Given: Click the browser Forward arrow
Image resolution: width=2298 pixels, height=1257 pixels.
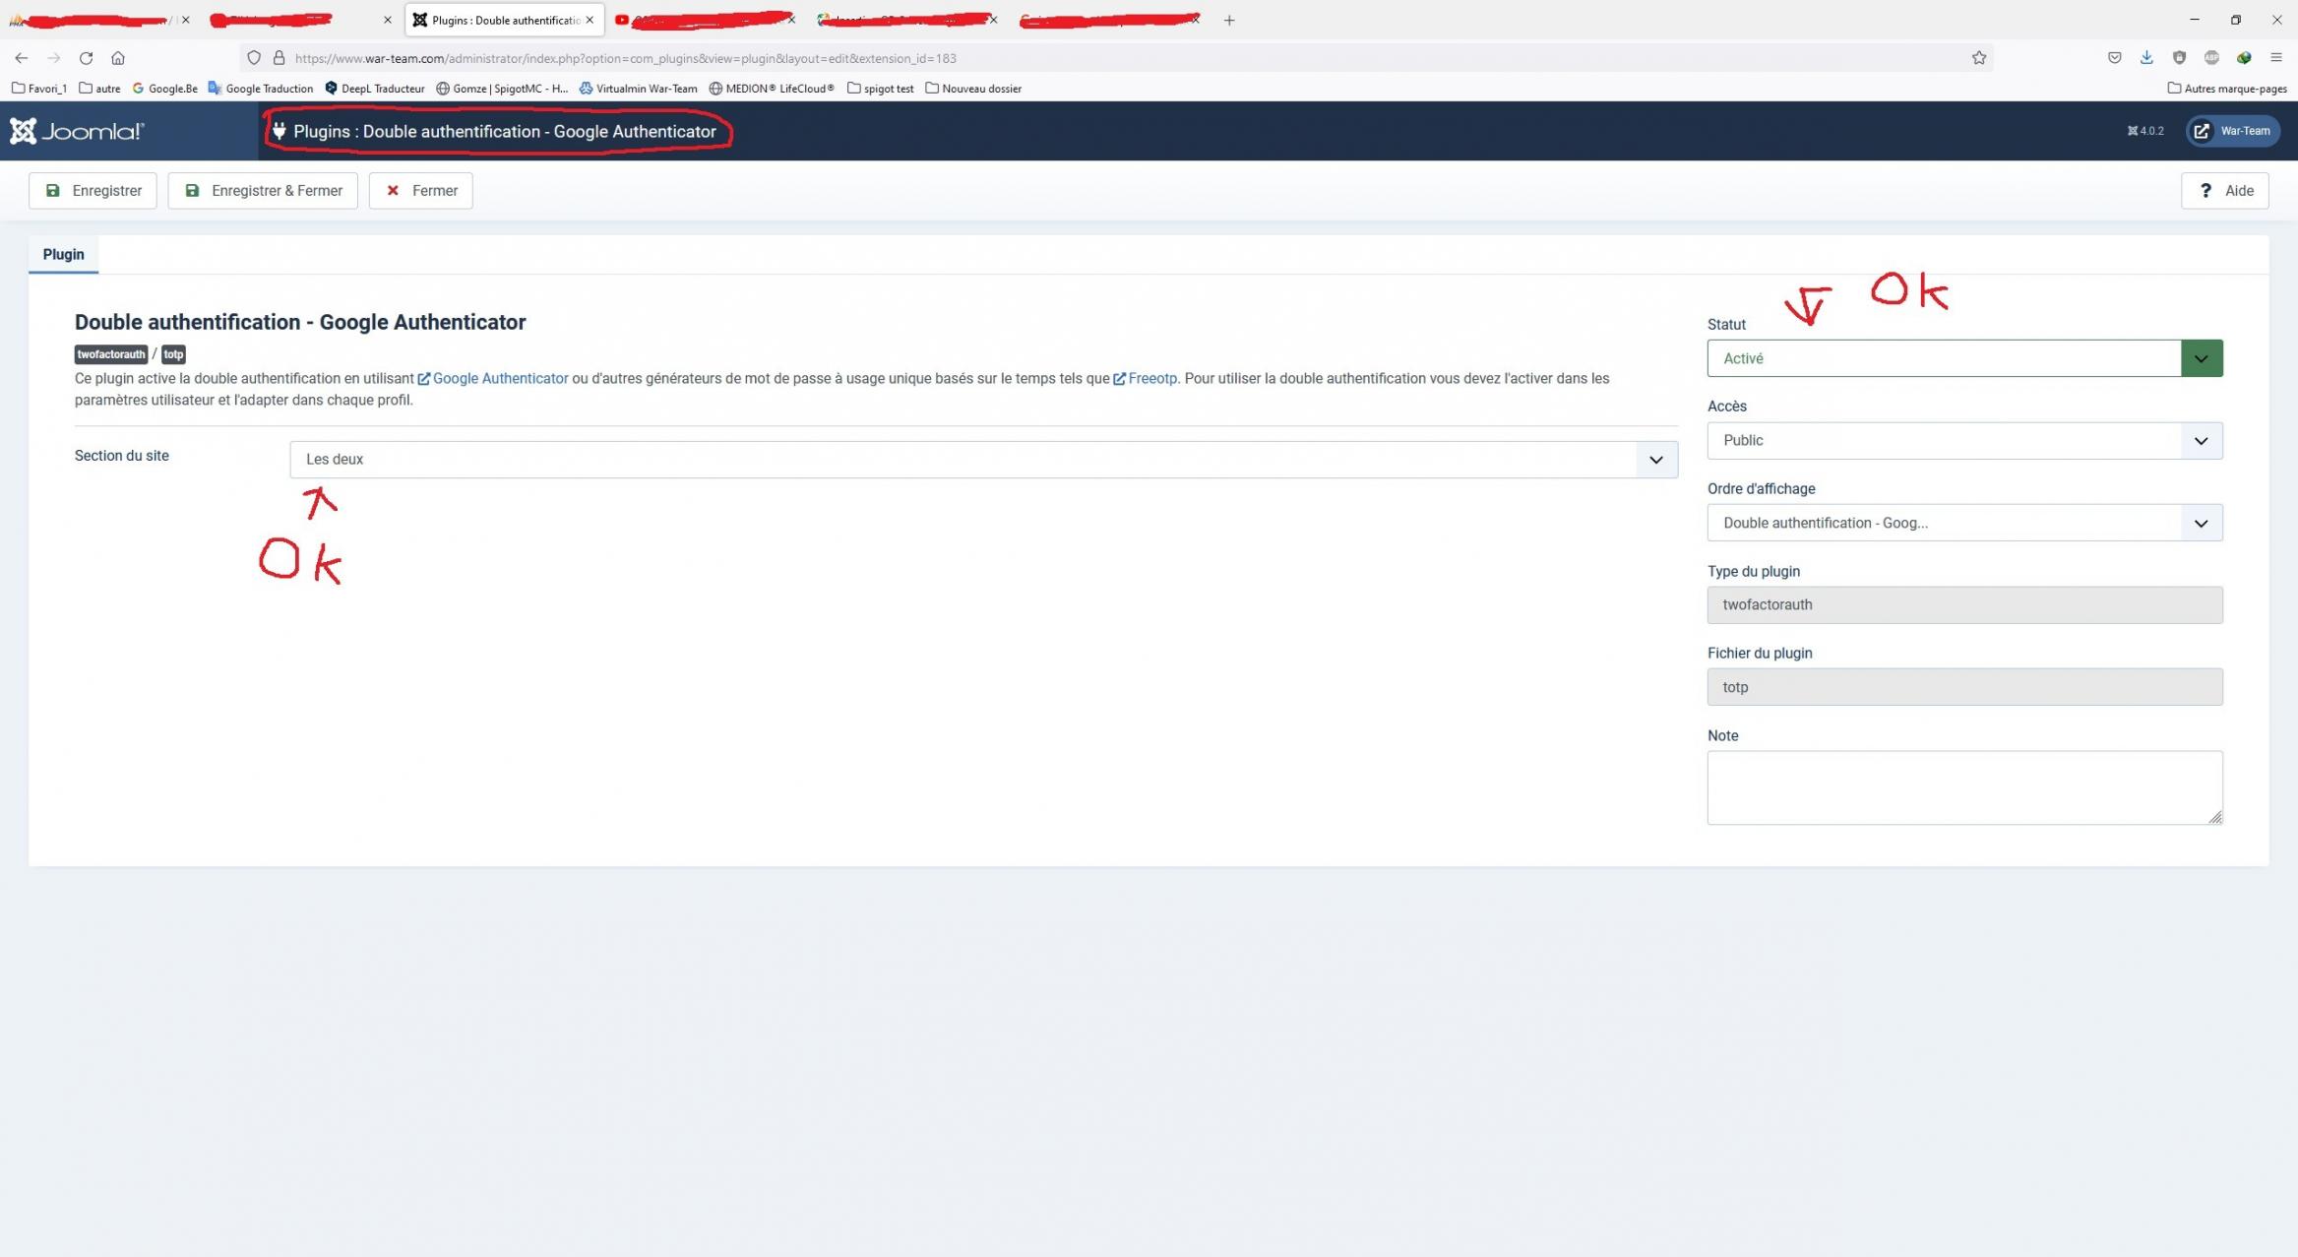Looking at the screenshot, I should (x=54, y=58).
